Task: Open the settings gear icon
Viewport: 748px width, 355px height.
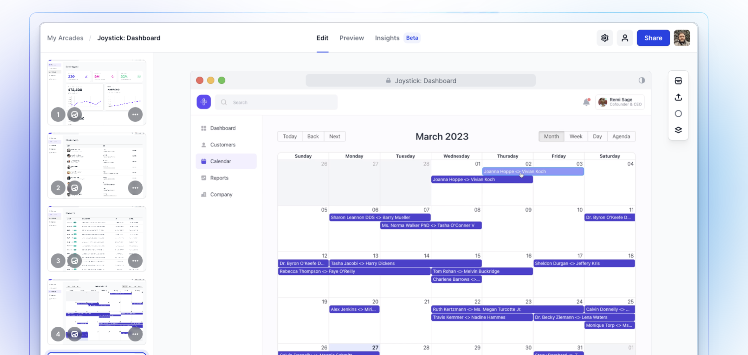Action: coord(605,38)
